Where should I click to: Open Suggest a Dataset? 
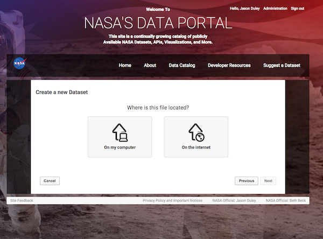[x=282, y=65]
